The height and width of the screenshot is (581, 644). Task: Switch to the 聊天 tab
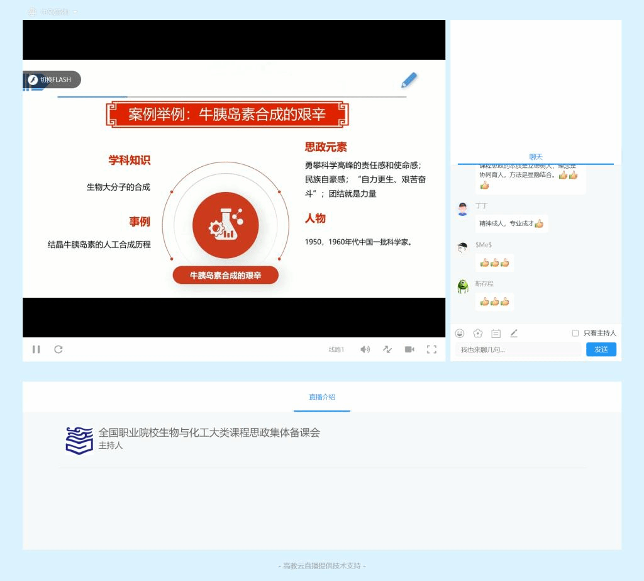pos(535,157)
